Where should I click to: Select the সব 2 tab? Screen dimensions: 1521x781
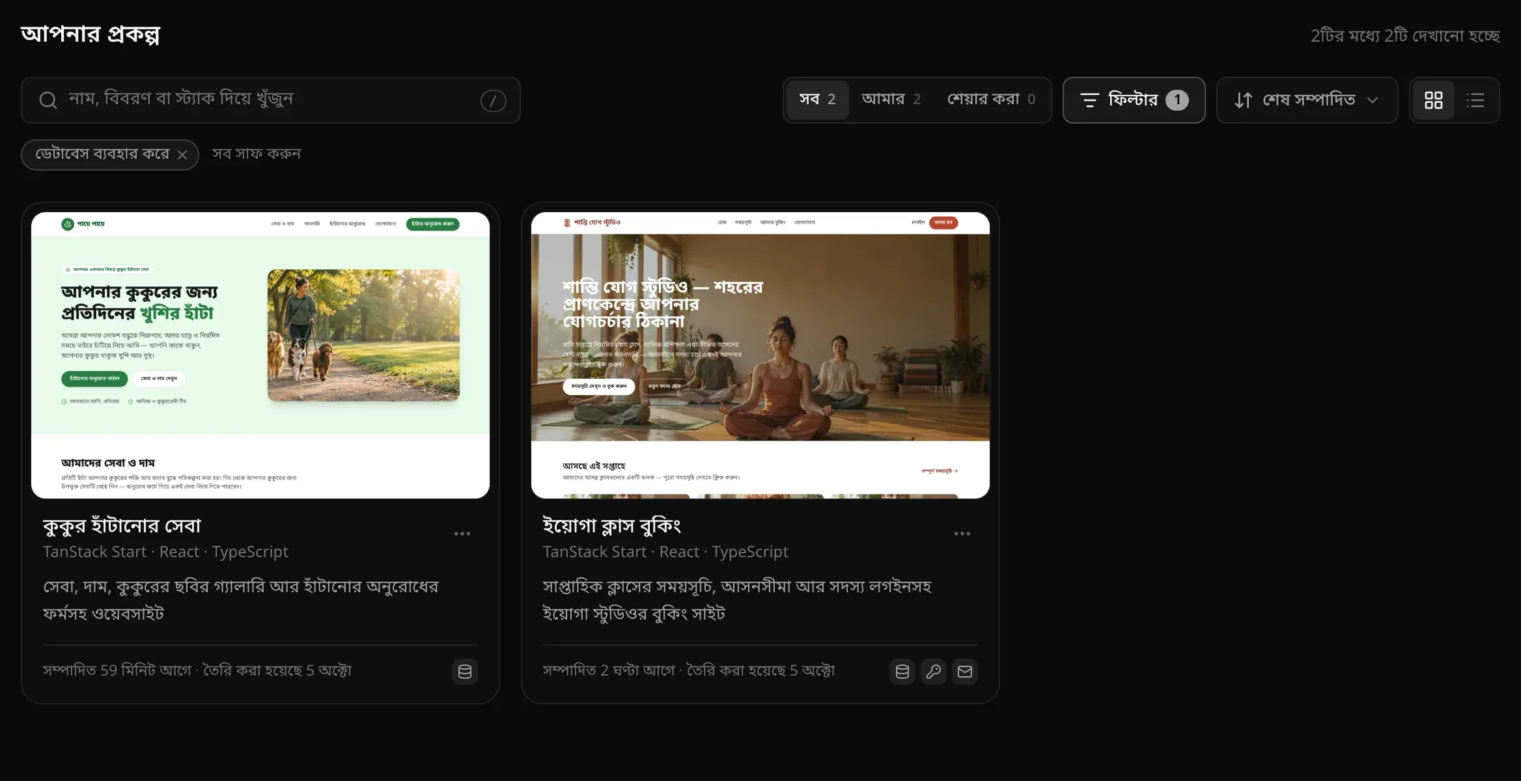point(817,100)
